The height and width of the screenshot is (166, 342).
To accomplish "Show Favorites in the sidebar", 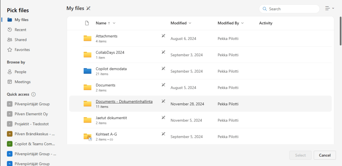I will pos(22,50).
